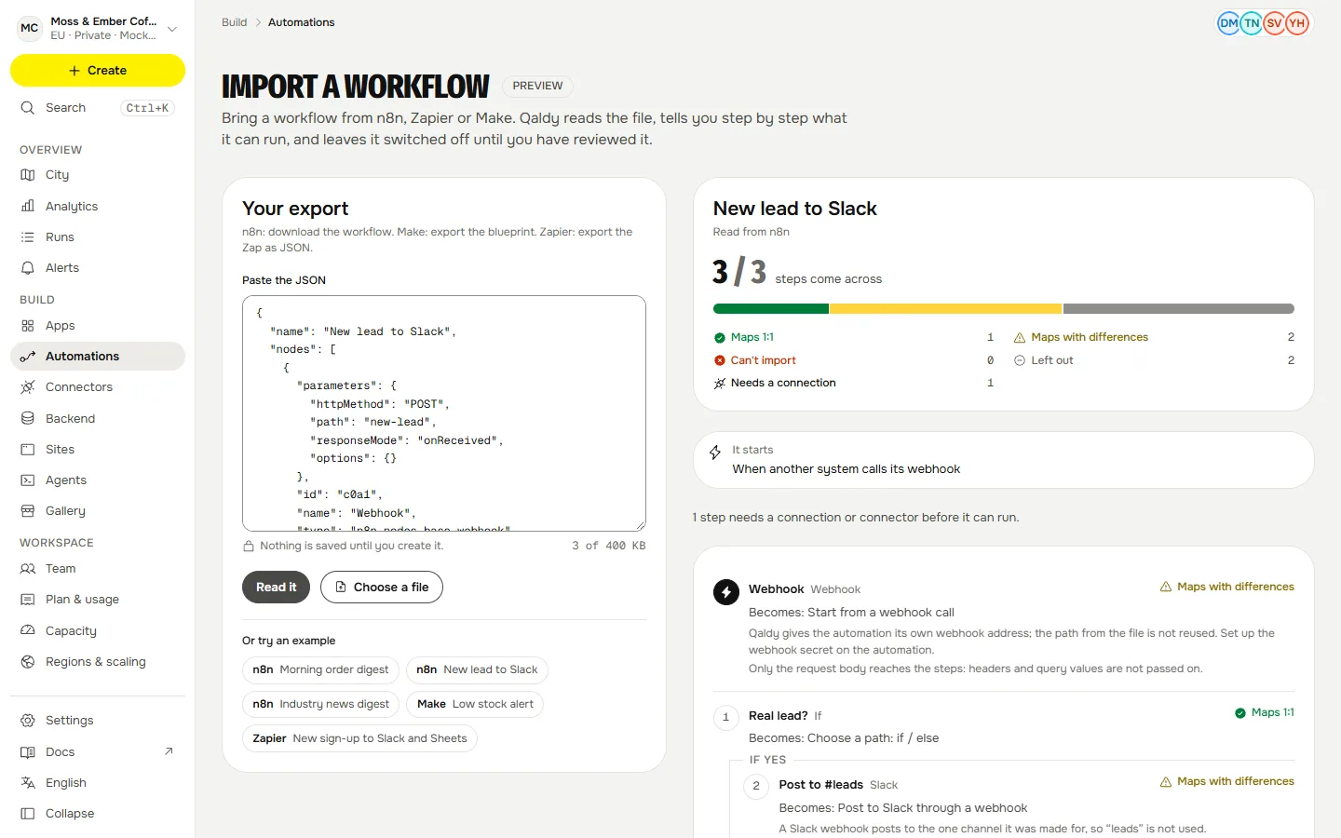Click the YH collaborator avatar
1341x838 pixels.
pyautogui.click(x=1297, y=23)
